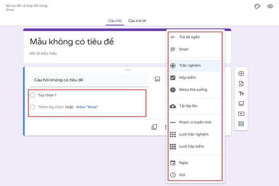The height and width of the screenshot is (186, 279).
Task: Click the grid icon next to Lưới trắc nghiệm
Action: point(173,135)
